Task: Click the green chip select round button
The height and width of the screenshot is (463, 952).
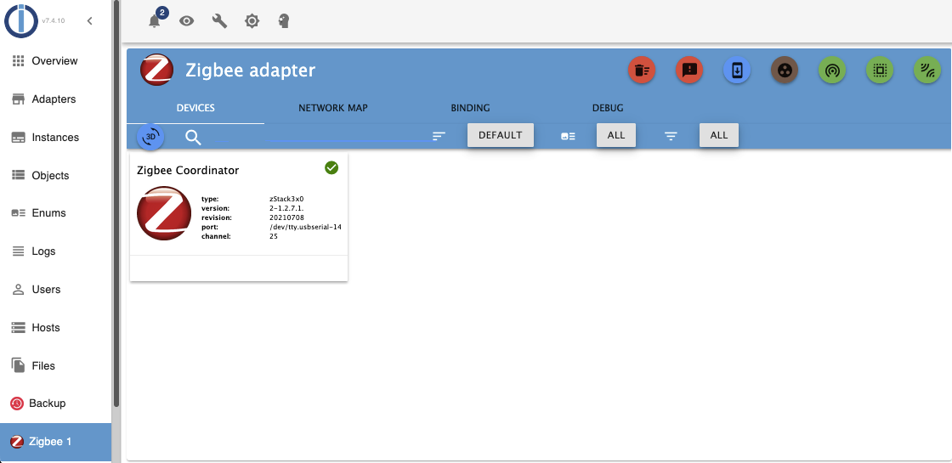Action: click(879, 71)
